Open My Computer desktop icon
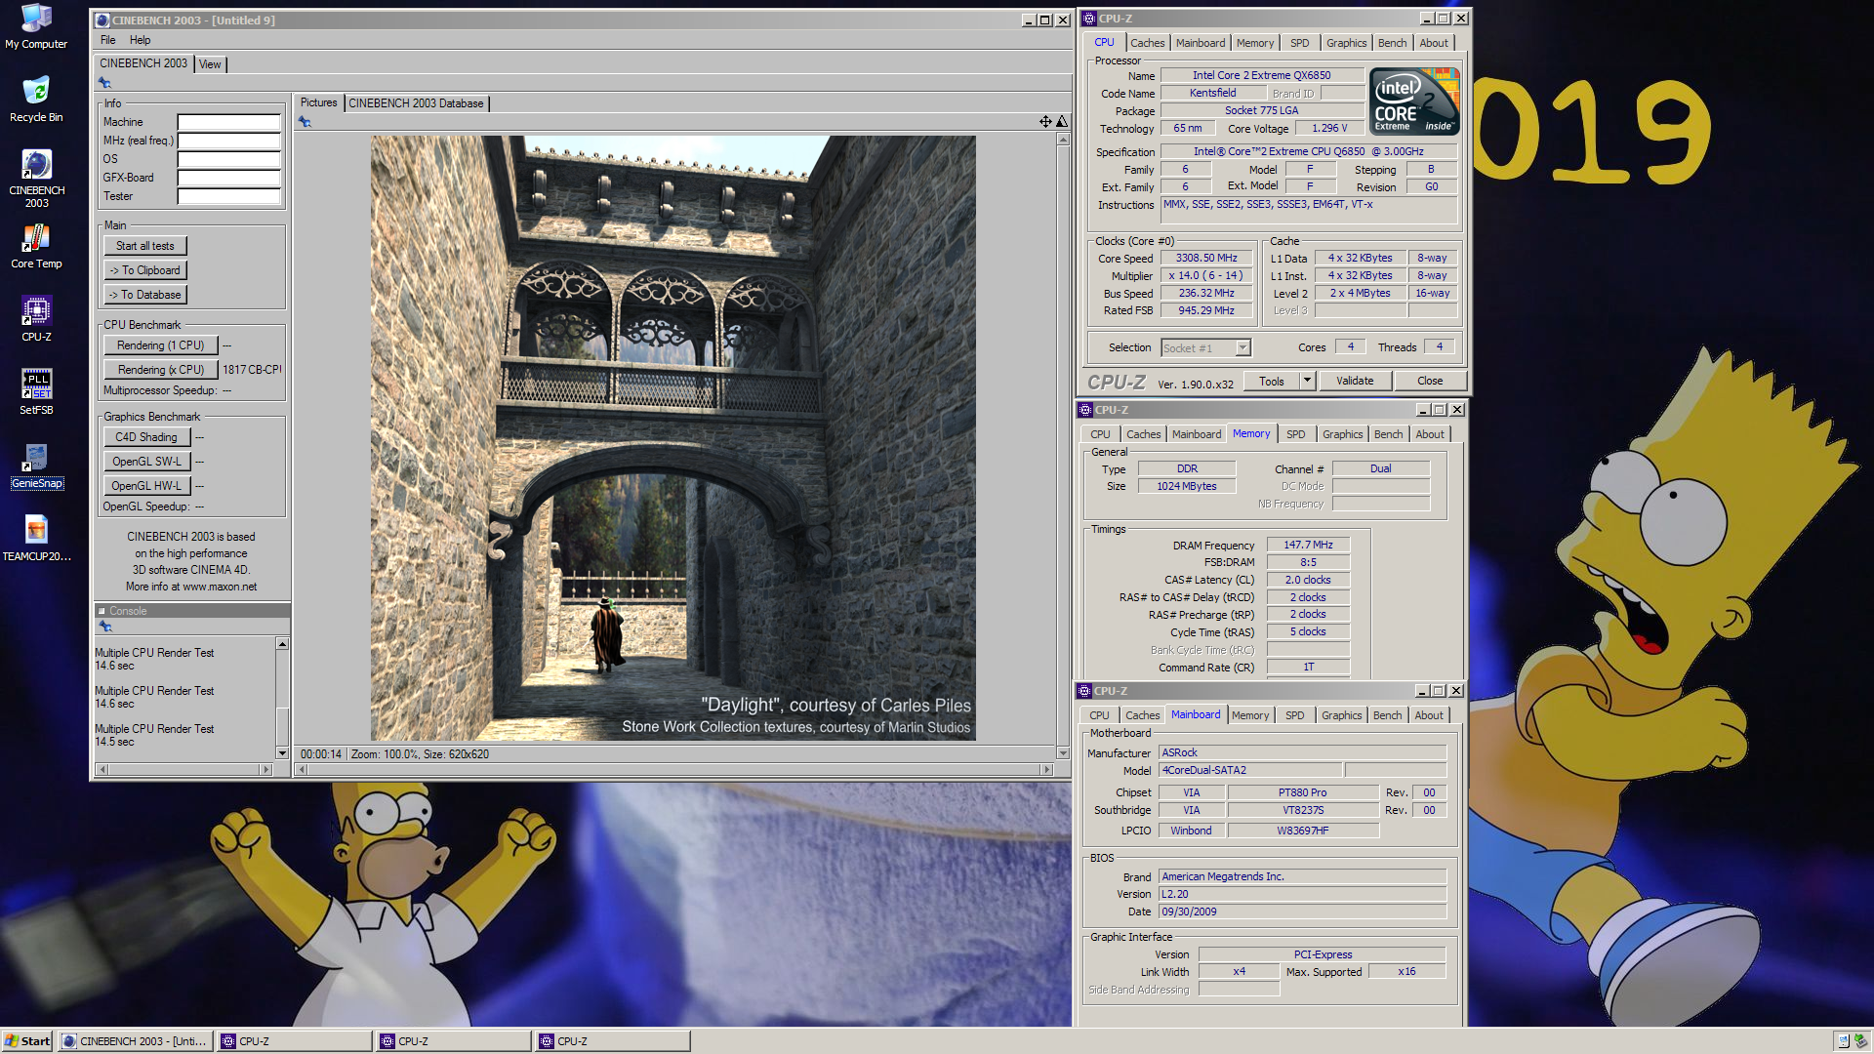 [36, 26]
